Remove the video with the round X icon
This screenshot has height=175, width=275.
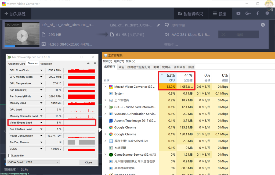pos(263,25)
